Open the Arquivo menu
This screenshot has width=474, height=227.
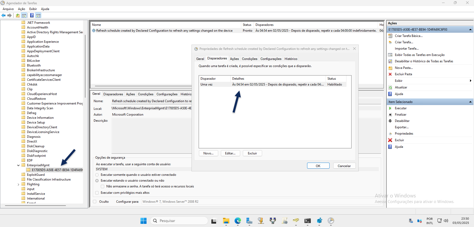8,9
